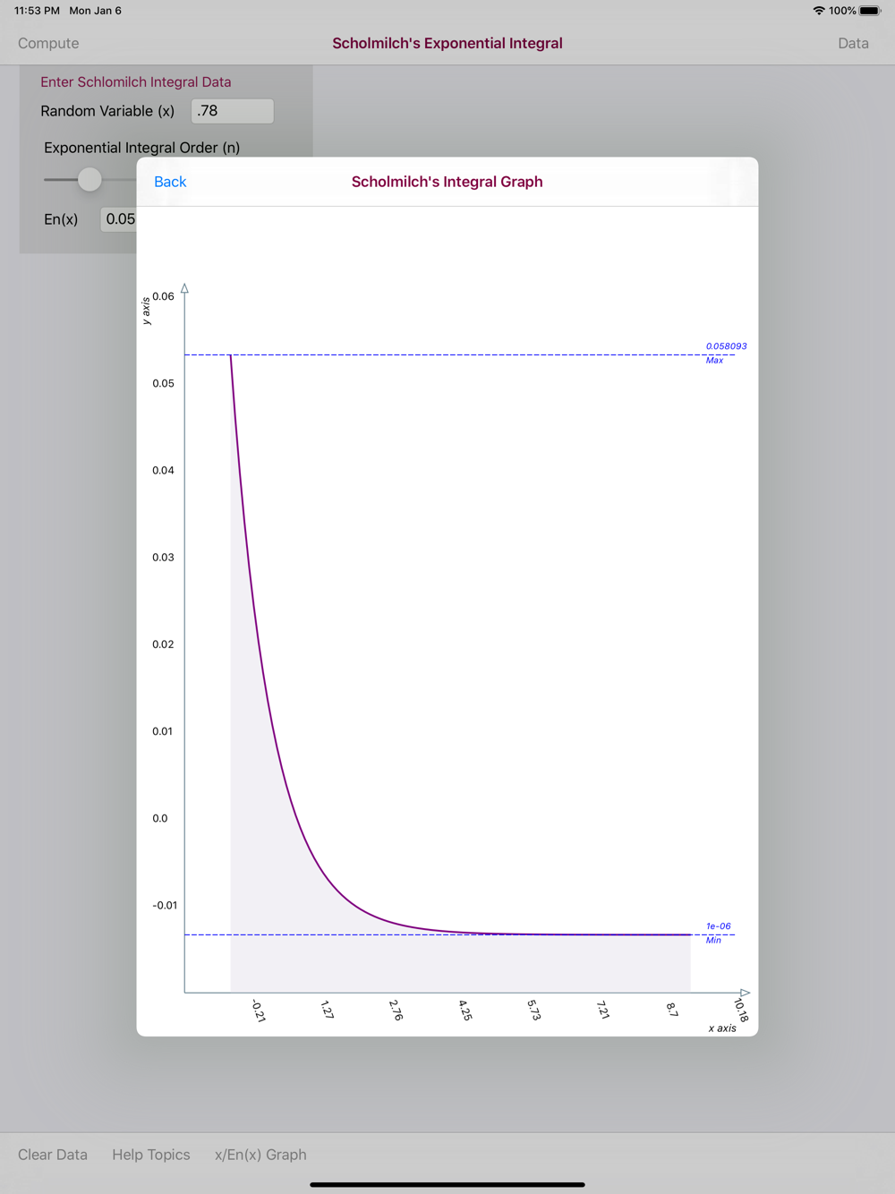Click the y-axis tick label 0.0
This screenshot has height=1194, width=895.
coord(159,818)
